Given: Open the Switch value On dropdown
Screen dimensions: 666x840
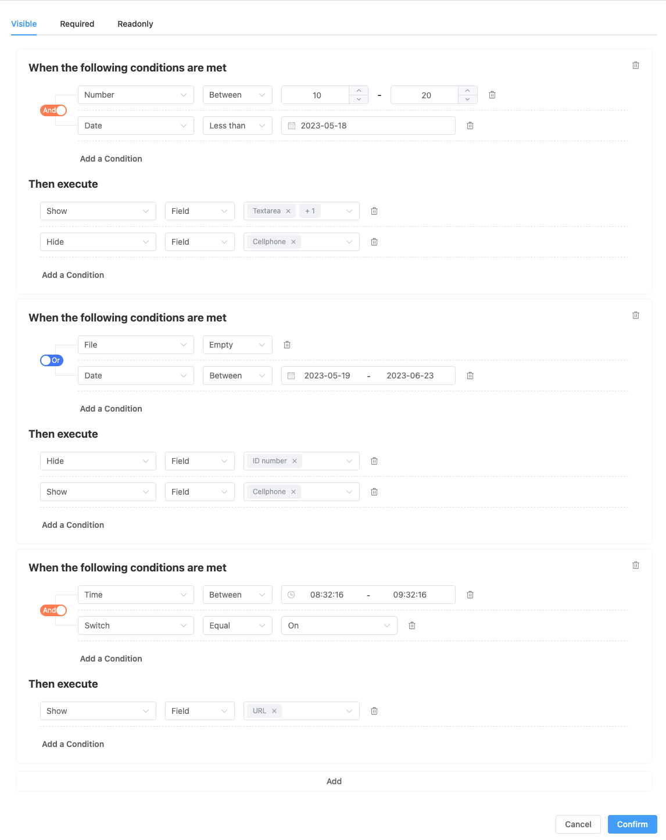Looking at the screenshot, I should [339, 625].
